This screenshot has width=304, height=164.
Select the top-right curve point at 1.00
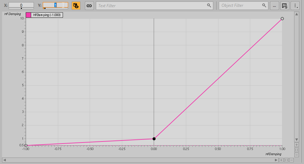(282, 18)
